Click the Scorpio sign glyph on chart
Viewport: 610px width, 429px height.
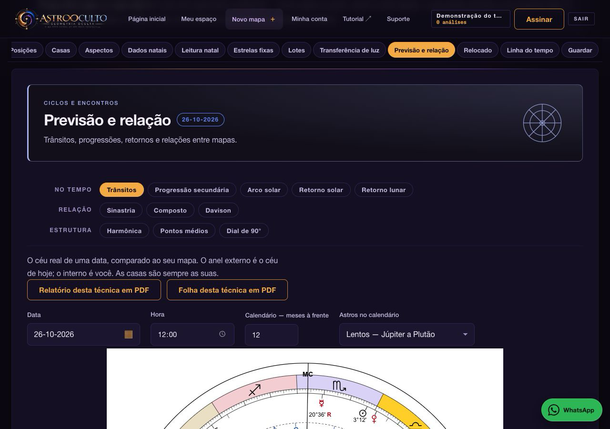click(339, 386)
